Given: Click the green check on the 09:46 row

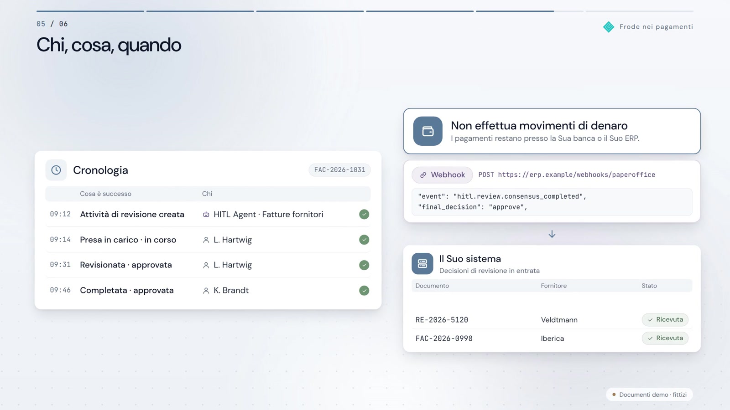Looking at the screenshot, I should [x=364, y=291].
